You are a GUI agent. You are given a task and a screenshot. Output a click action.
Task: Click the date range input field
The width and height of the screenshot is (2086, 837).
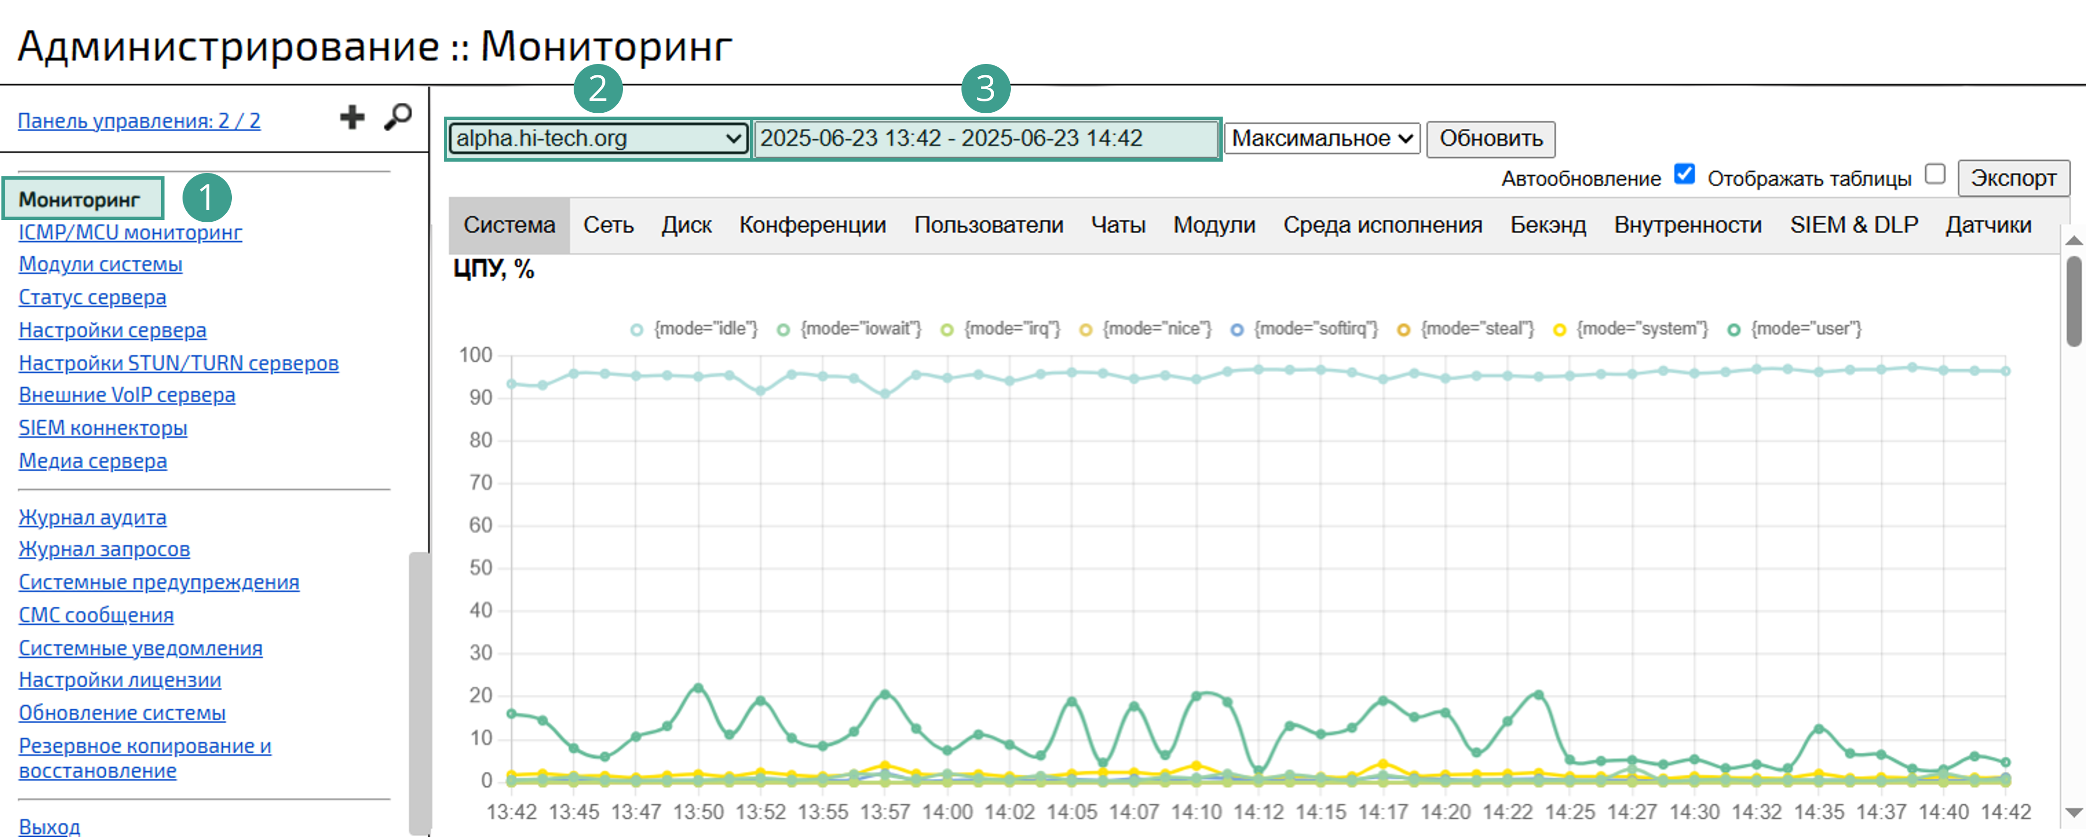(985, 138)
